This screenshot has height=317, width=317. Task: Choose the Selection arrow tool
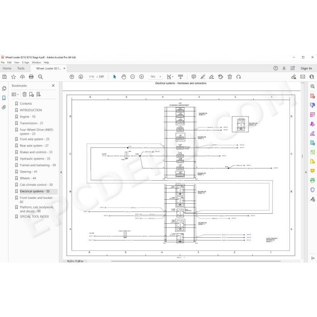[115, 77]
